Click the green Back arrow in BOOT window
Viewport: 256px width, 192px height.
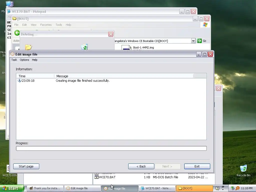[x=17, y=33]
